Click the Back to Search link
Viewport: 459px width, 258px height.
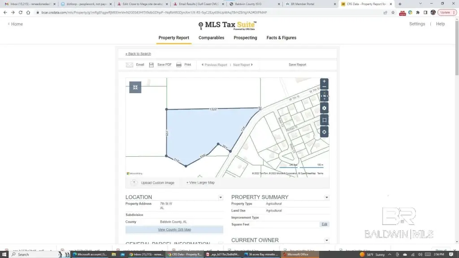pyautogui.click(x=139, y=54)
